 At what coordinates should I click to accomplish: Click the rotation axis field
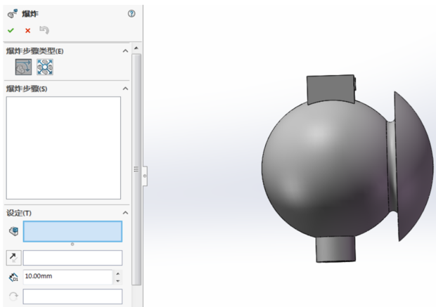72,296
